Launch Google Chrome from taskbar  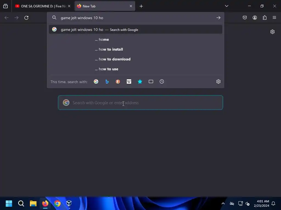click(57, 203)
